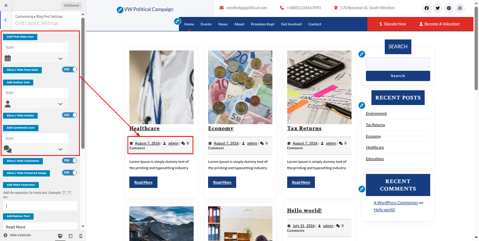The height and width of the screenshot is (241, 479).
Task: Toggle Show / Hide Comments switch
Action: pyautogui.click(x=69, y=160)
